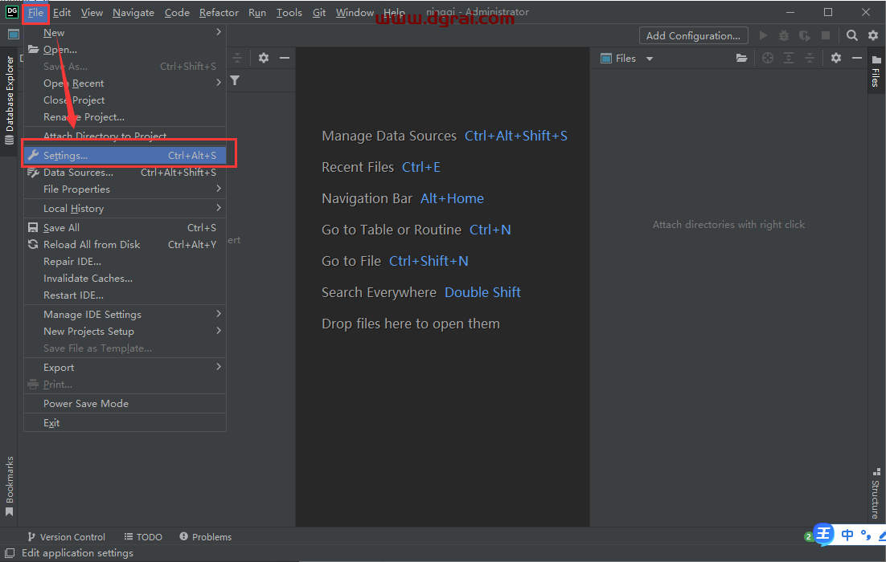Click the input method tray icon
886x562 pixels.
click(x=824, y=533)
